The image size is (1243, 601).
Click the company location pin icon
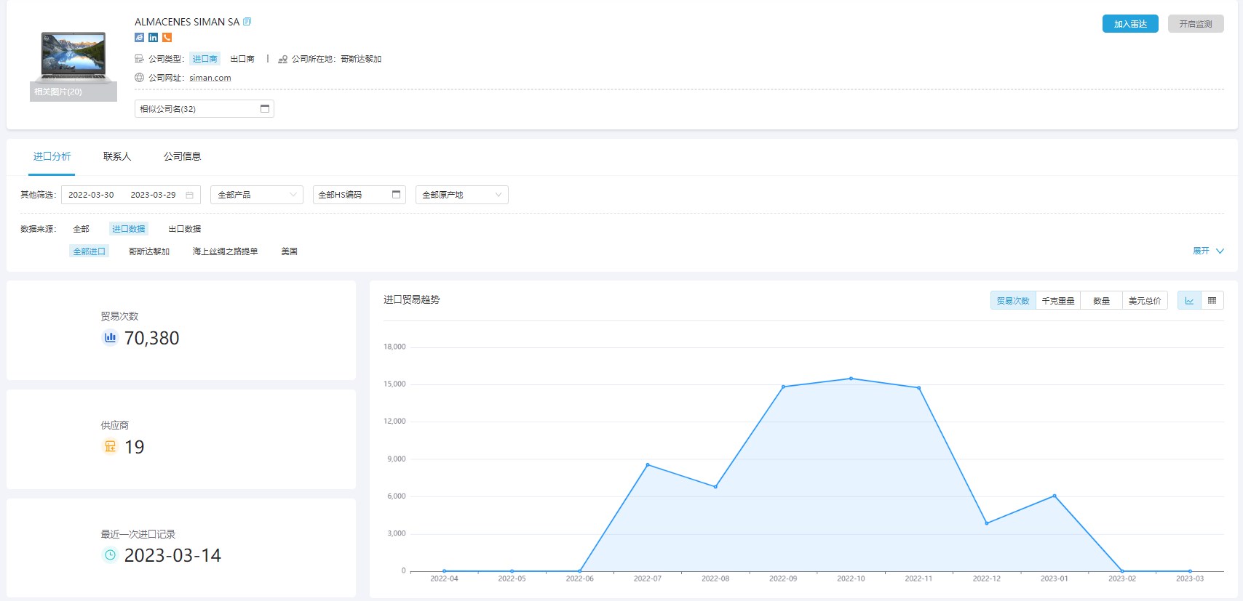click(x=282, y=59)
